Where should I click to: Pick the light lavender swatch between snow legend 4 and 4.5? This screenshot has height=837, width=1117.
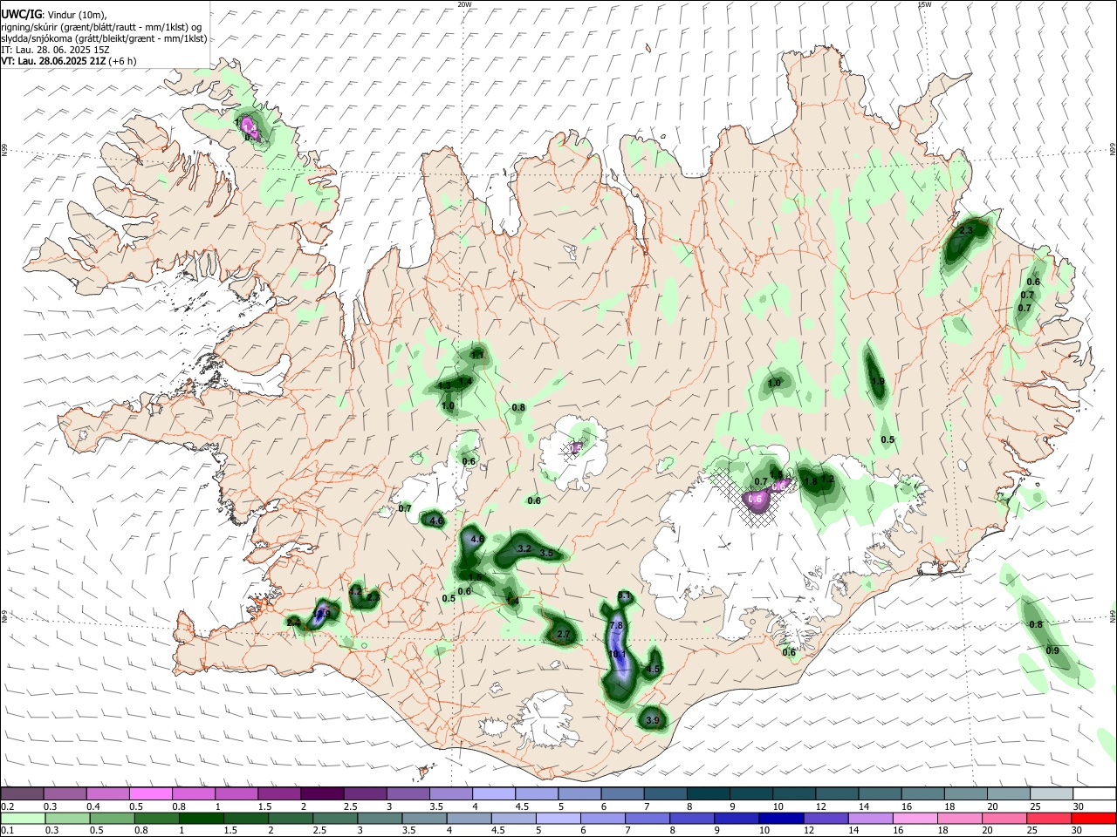(493, 793)
